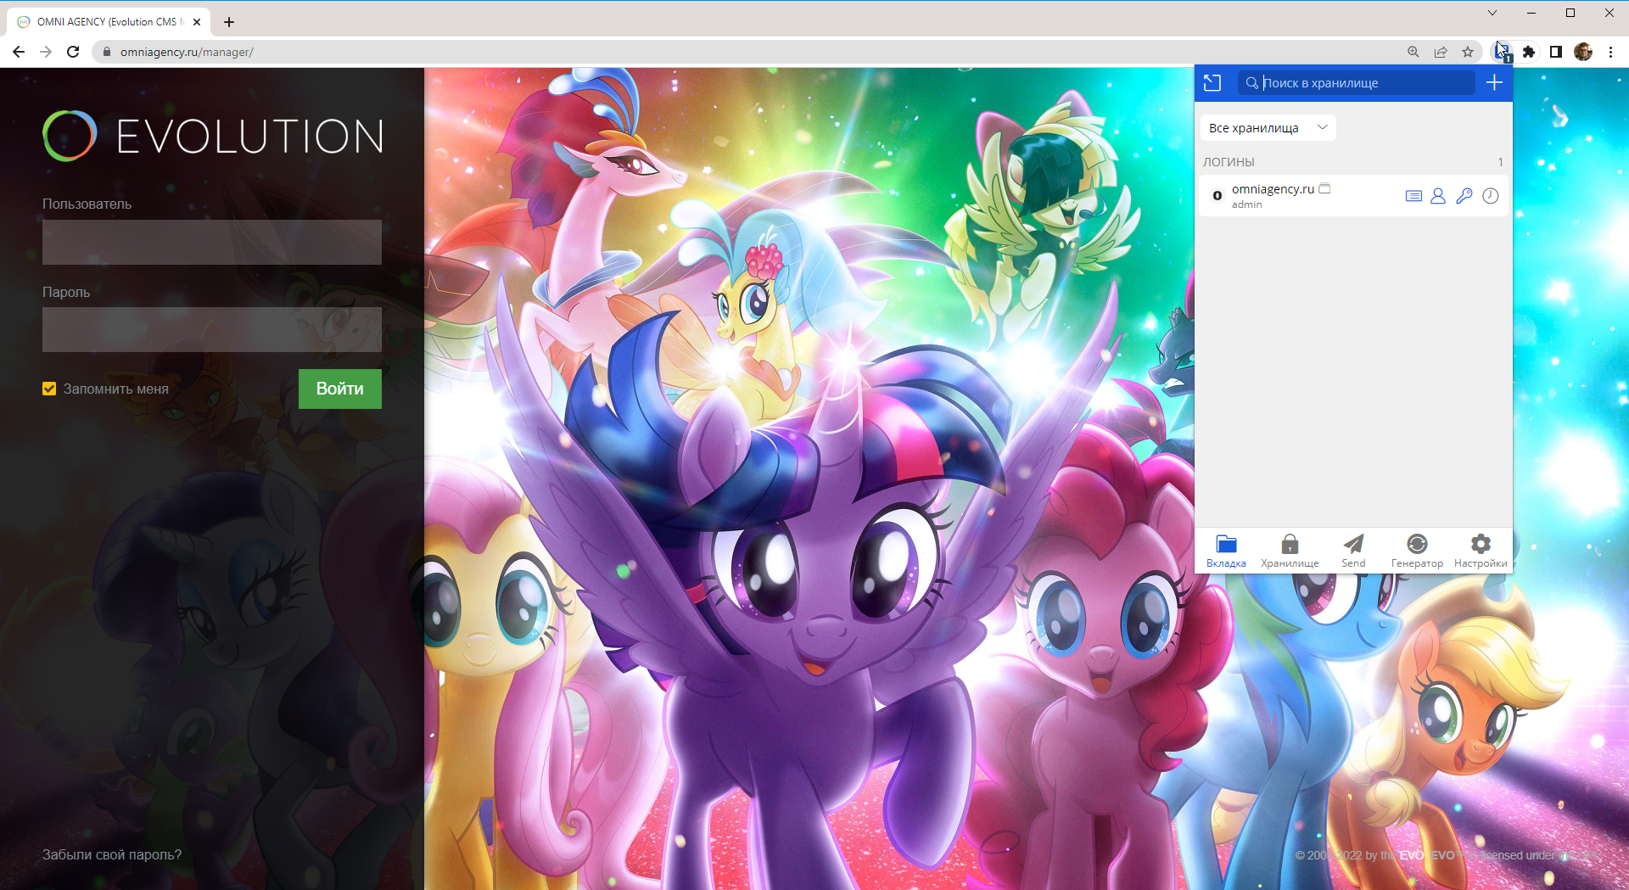Expand the Все хранилища dropdown
This screenshot has height=890, width=1629.
[x=1268, y=128]
